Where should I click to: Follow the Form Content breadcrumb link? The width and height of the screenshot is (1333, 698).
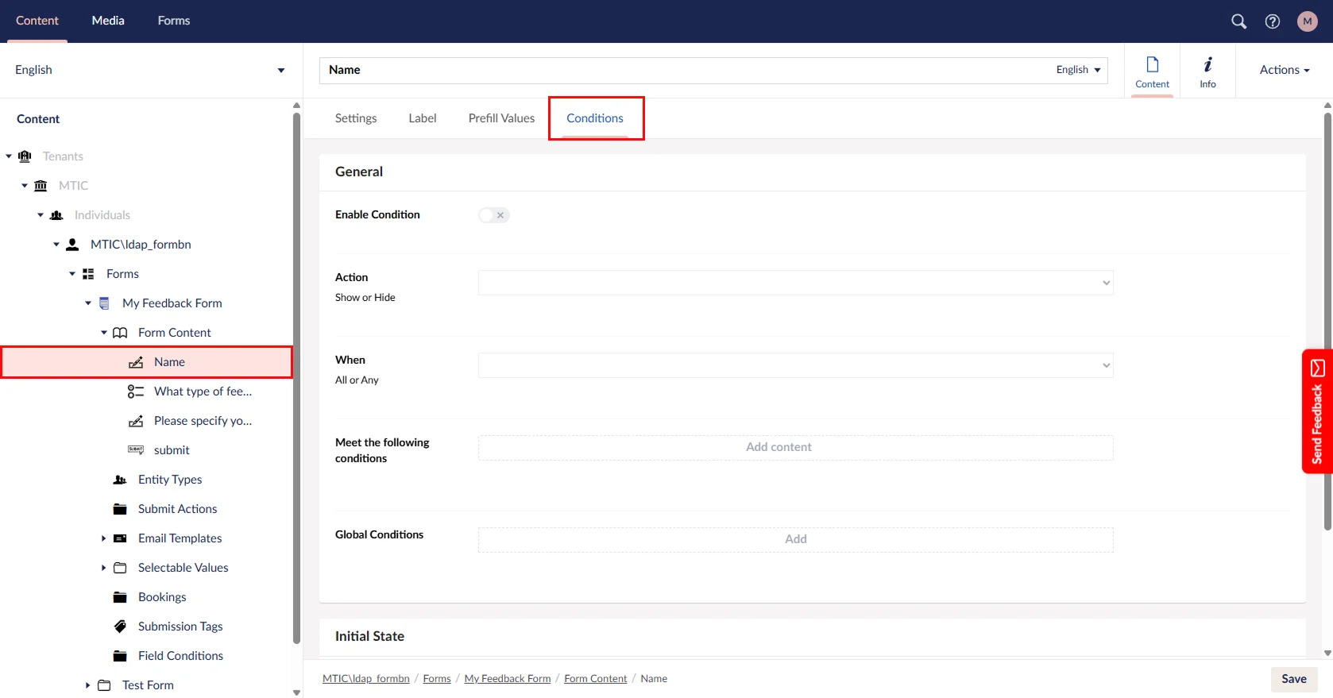coord(595,679)
